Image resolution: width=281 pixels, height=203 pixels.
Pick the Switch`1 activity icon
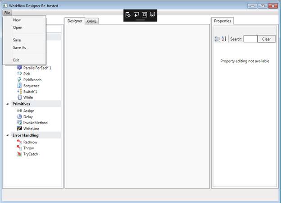(x=19, y=92)
